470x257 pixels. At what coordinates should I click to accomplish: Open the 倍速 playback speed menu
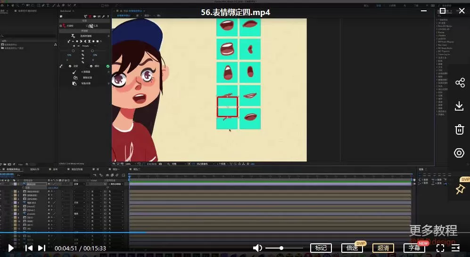pyautogui.click(x=352, y=248)
